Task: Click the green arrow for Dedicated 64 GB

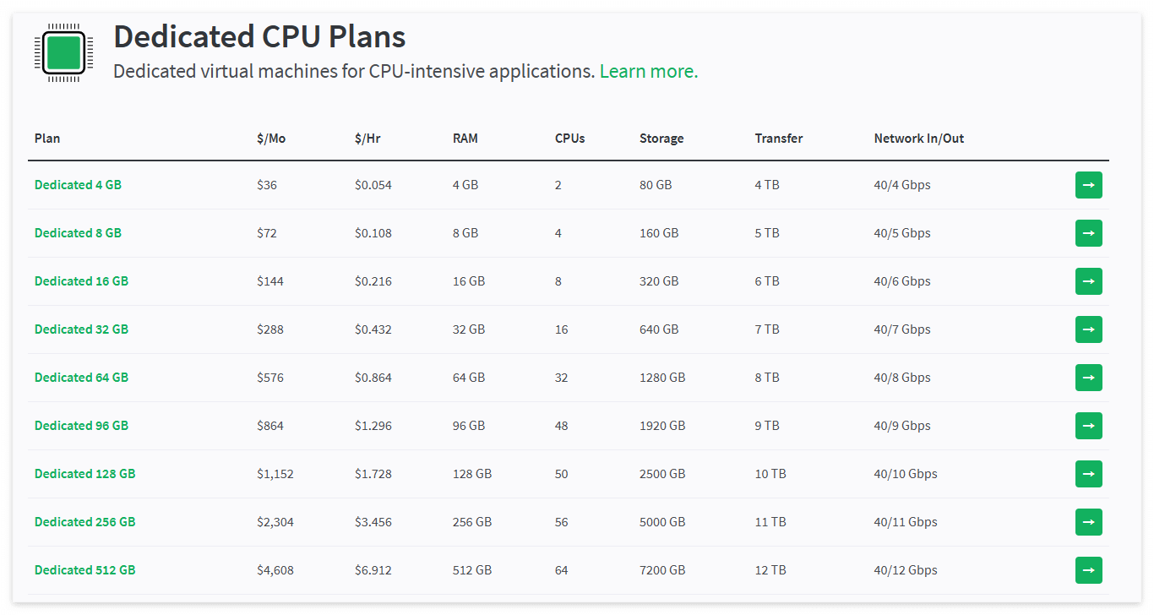Action: pos(1088,378)
